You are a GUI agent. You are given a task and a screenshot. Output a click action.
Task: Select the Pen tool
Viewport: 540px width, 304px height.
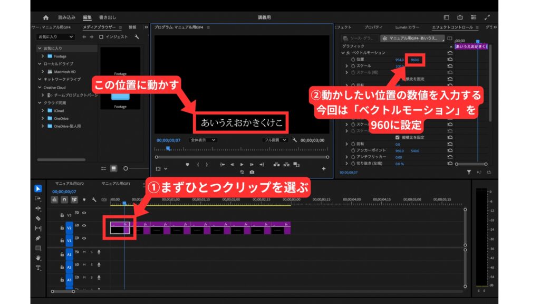point(38,238)
